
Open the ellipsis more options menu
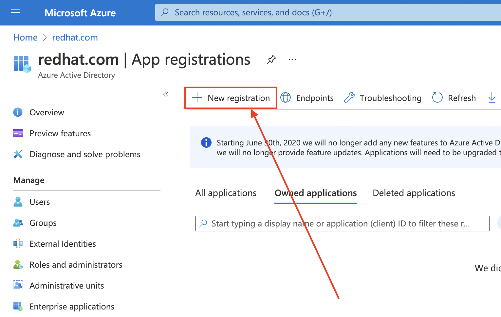tap(292, 60)
